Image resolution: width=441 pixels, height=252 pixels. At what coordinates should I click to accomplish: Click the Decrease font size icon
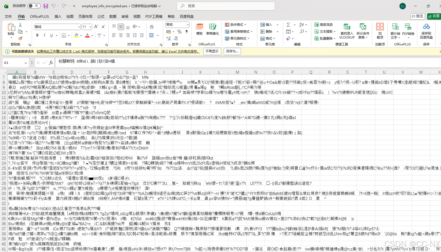103,27
